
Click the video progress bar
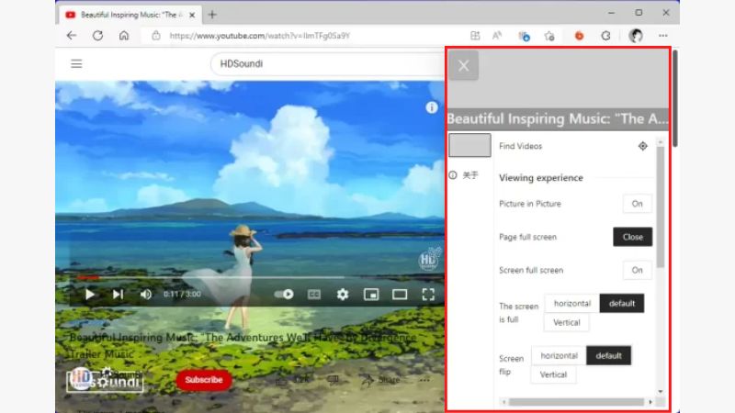tap(230, 277)
